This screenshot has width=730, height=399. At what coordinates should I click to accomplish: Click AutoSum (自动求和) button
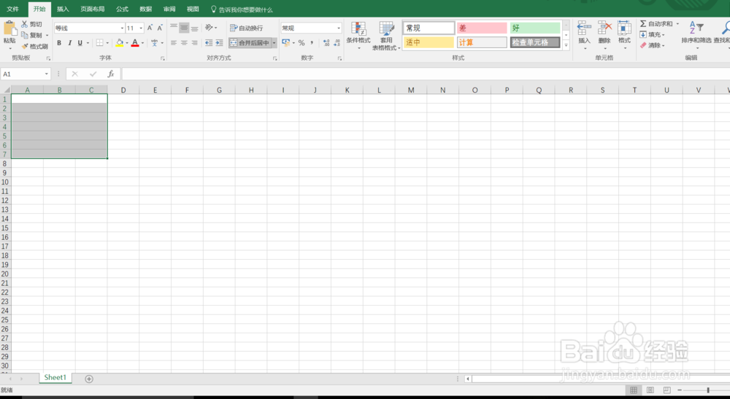[x=656, y=23]
